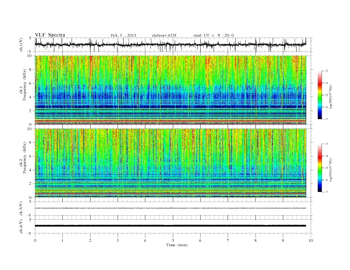The image size is (350, 270).
Task: Click the "6" kHz tick on ch.2 spectrogram
Action: coord(31,156)
